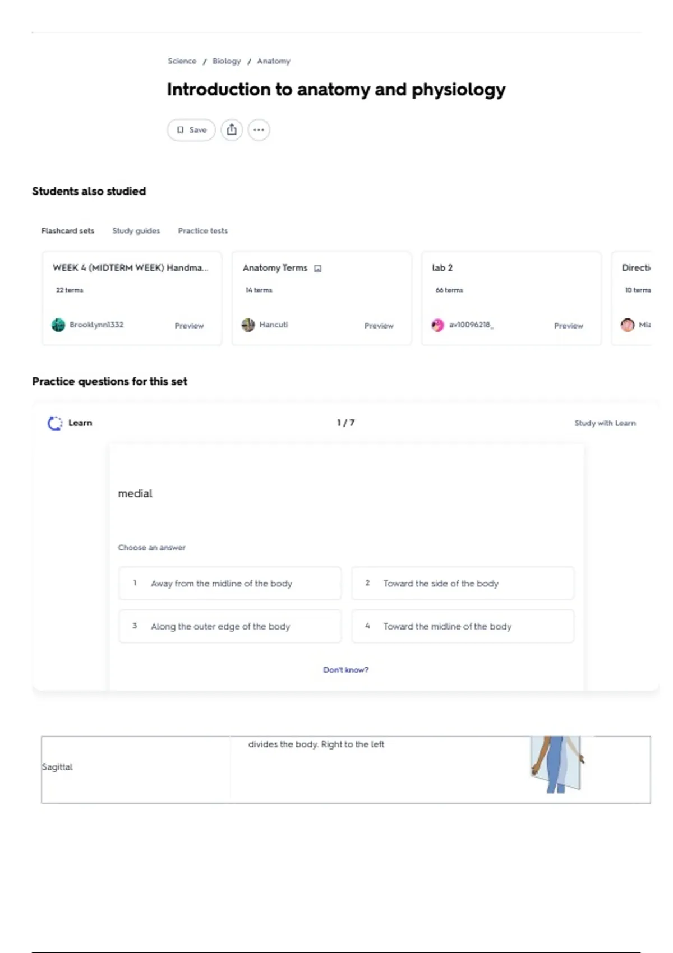Pick answer 'Along the outer edge of the body'
The image size is (673, 953).
230,627
